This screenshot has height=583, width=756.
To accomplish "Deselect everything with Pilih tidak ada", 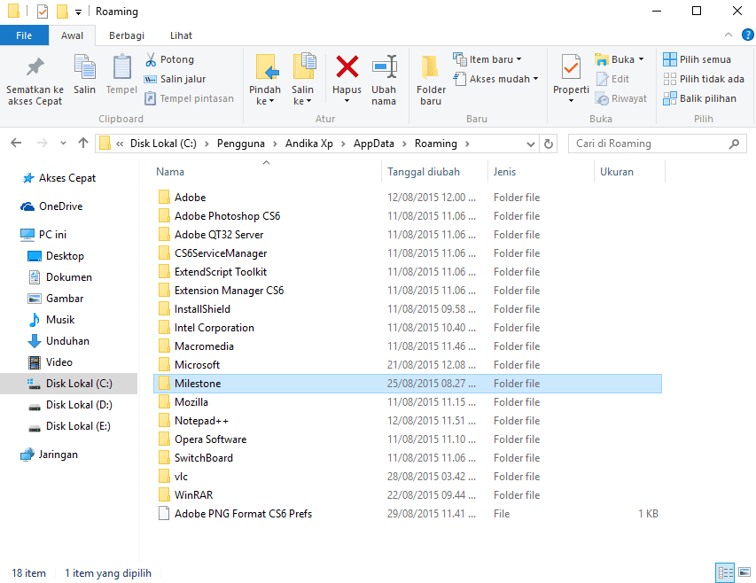I will point(704,79).
